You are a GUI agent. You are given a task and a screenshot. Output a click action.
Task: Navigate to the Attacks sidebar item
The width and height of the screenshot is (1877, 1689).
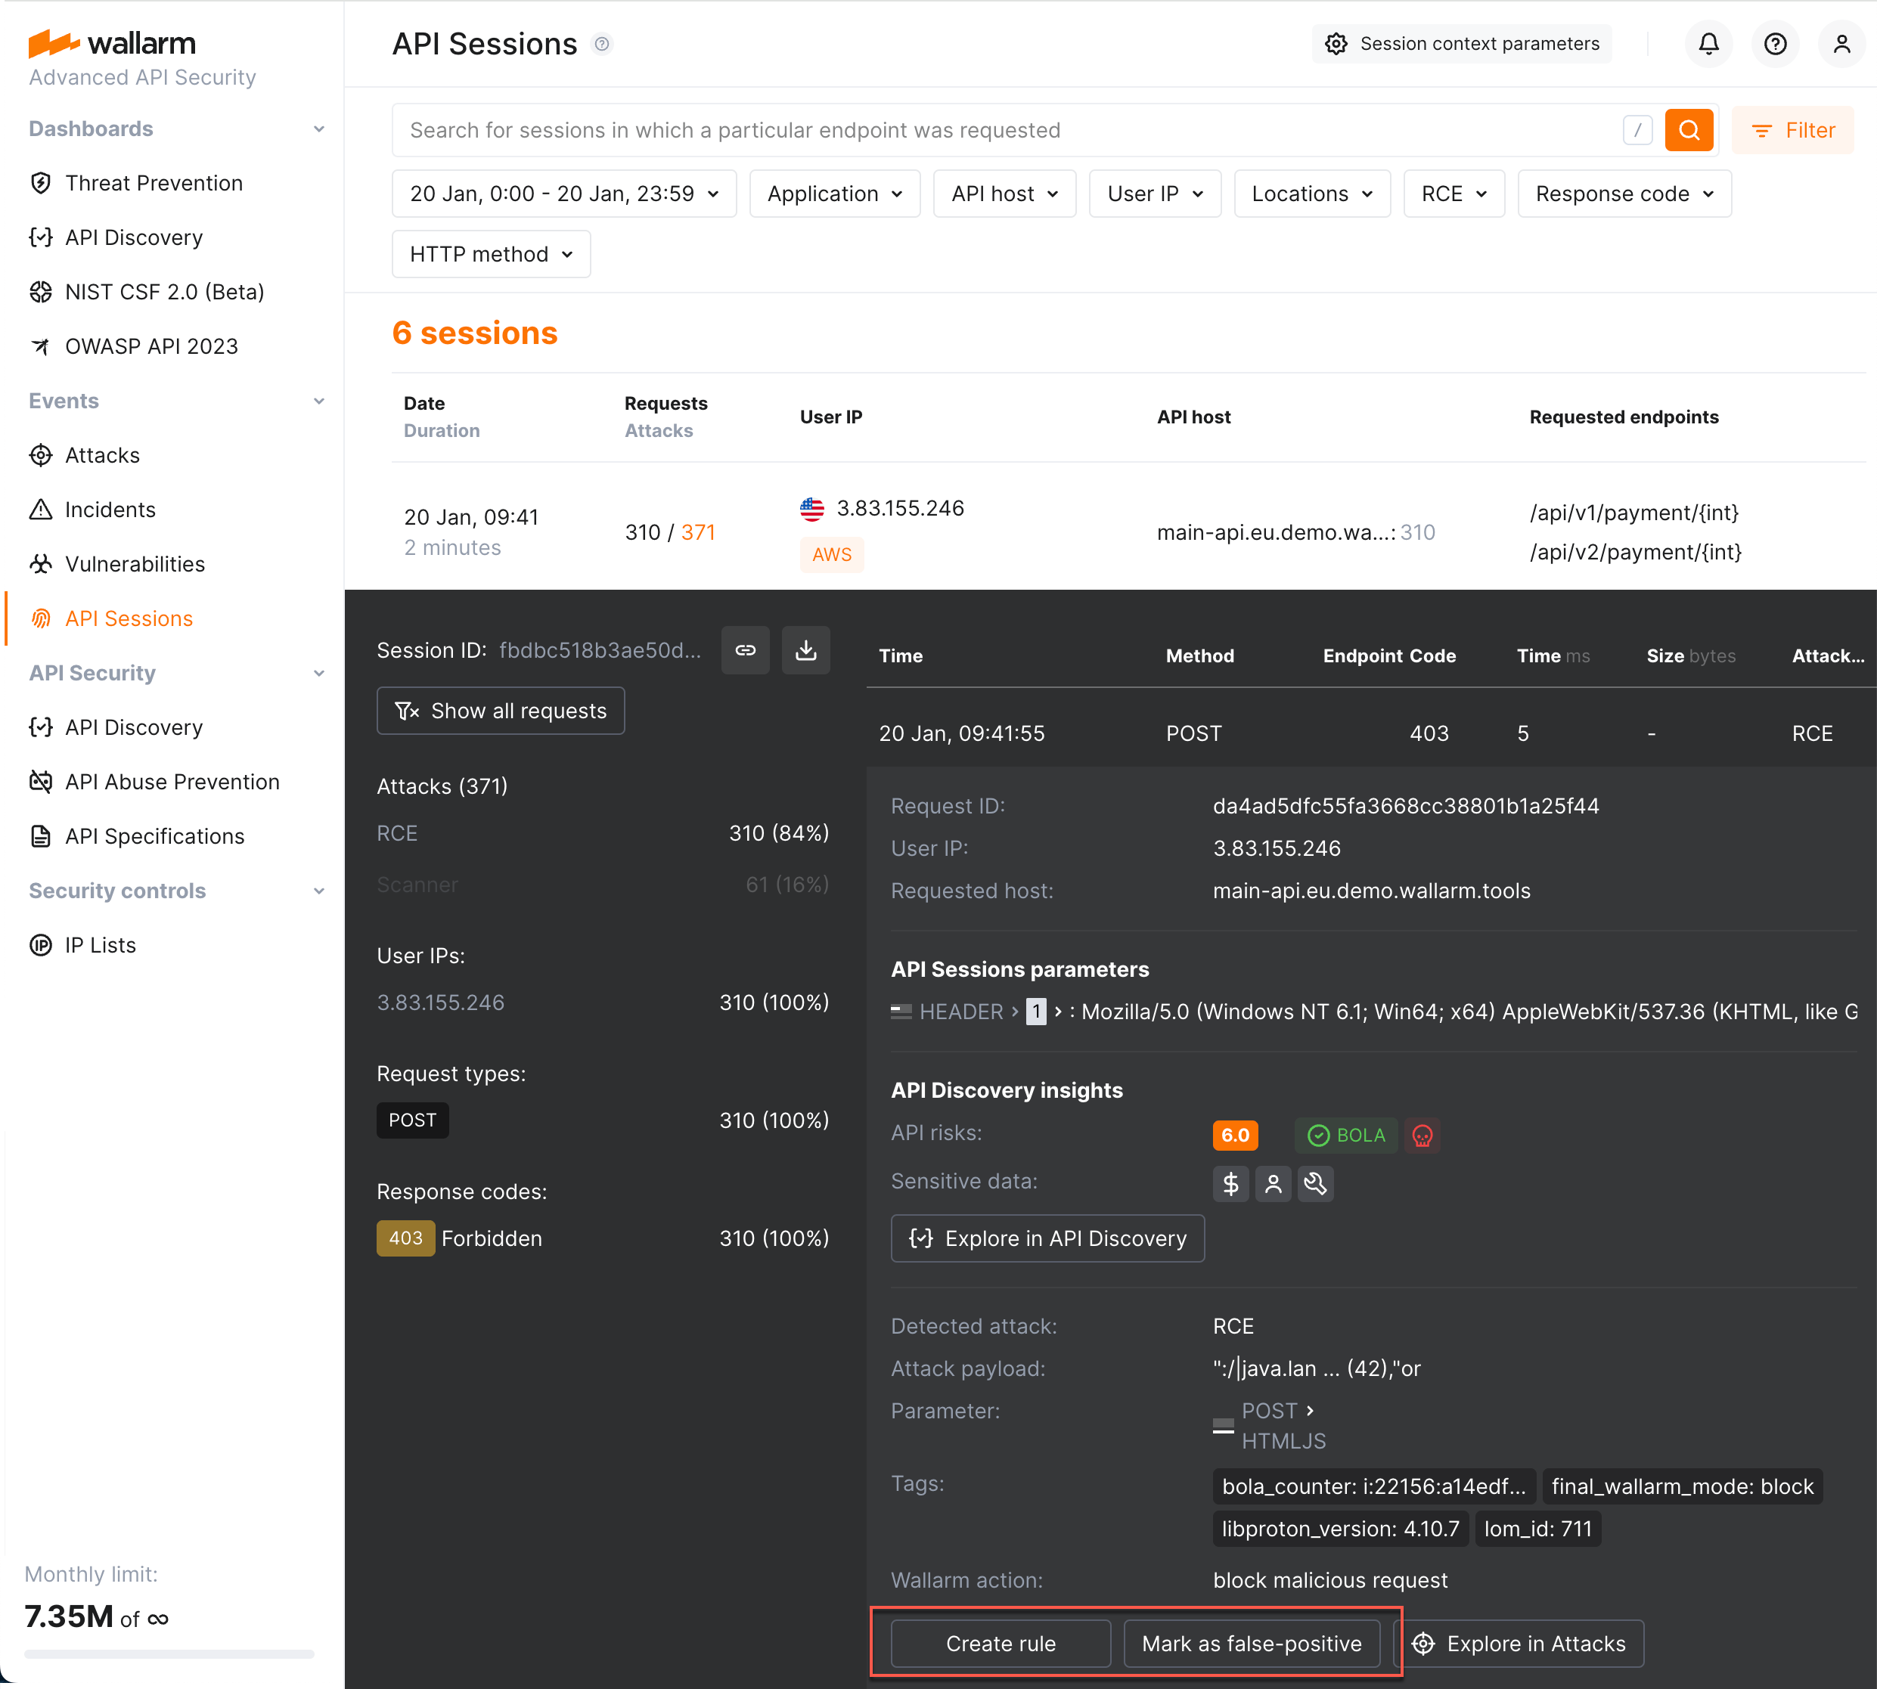tap(102, 454)
